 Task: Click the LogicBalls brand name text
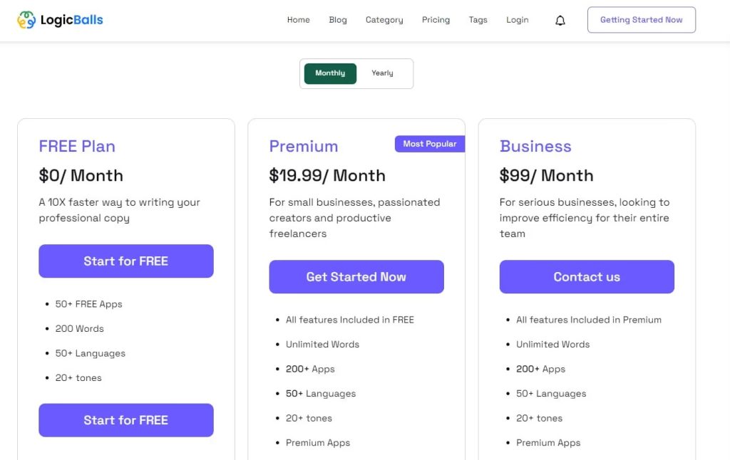[x=71, y=20]
